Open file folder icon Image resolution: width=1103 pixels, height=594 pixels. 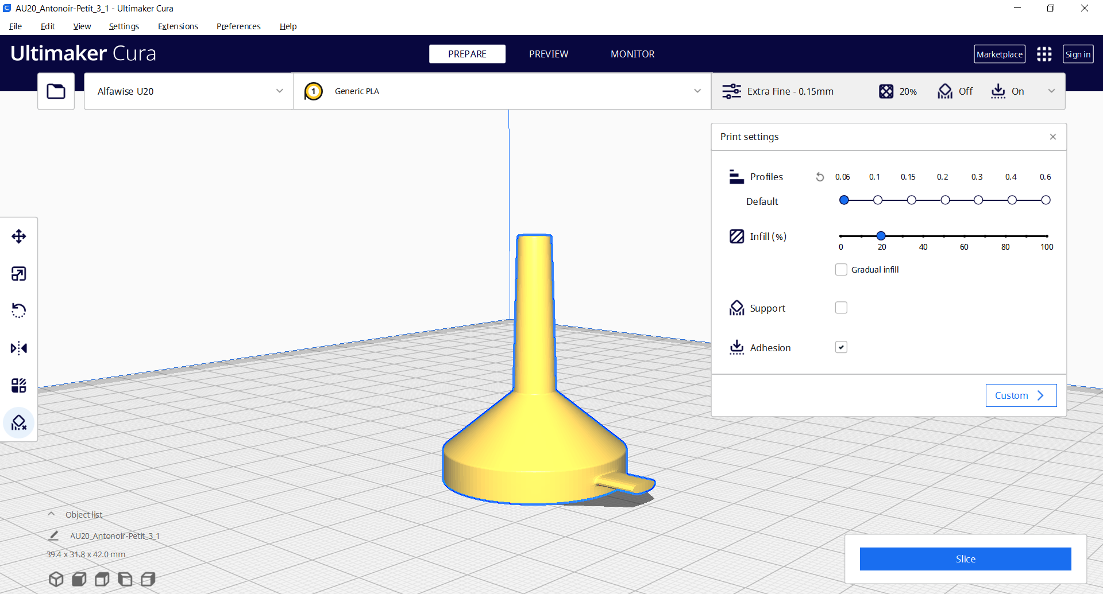56,91
